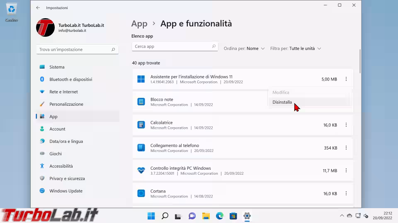This screenshot has width=398, height=223.
Task: Click the Cortana app icon
Action: [141, 193]
